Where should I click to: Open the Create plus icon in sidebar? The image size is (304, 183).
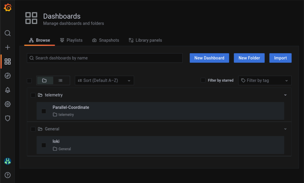[x=8, y=47]
